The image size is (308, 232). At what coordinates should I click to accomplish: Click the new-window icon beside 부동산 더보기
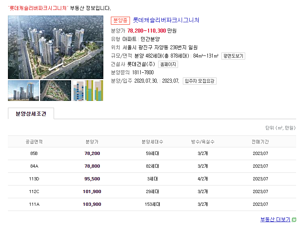294,220
